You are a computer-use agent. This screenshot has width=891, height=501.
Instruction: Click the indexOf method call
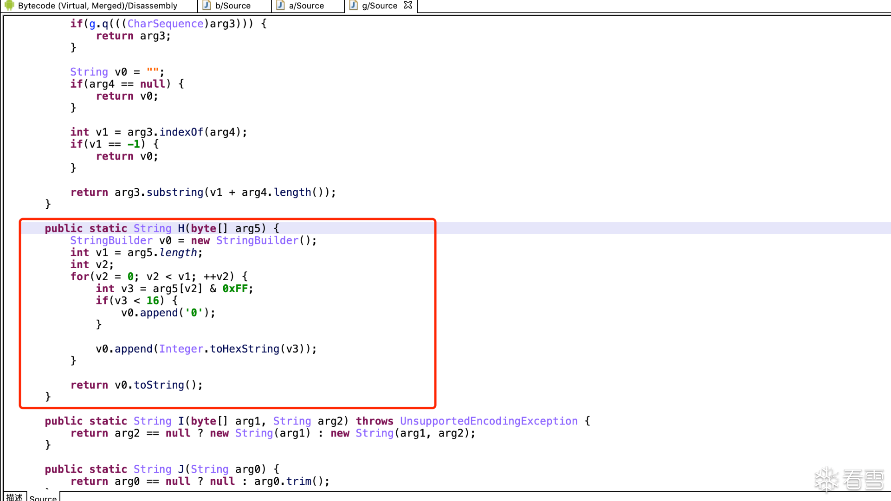181,132
